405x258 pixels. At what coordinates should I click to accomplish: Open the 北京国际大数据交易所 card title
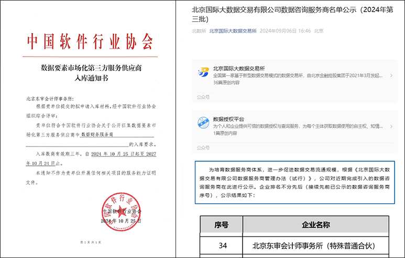(239, 69)
